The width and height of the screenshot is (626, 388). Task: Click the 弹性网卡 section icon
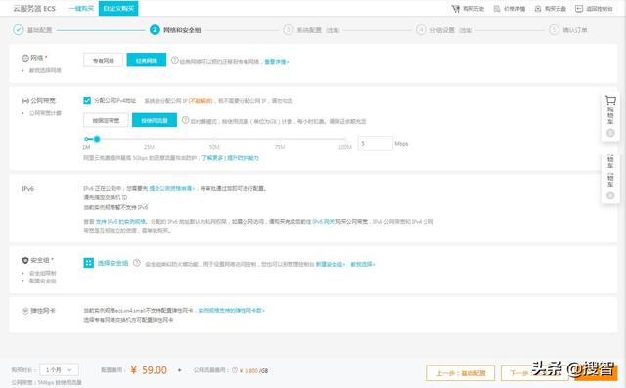pos(25,311)
